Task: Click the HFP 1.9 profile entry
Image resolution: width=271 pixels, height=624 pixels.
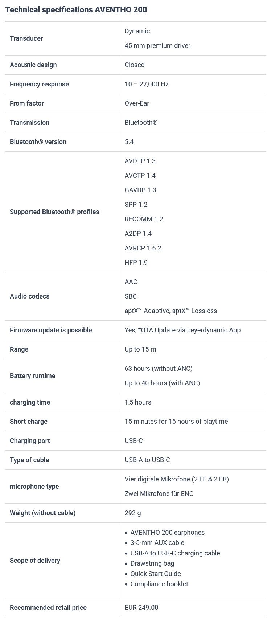Action: click(x=136, y=263)
